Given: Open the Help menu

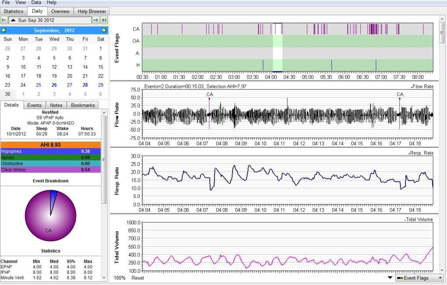Looking at the screenshot, I should tap(52, 2).
